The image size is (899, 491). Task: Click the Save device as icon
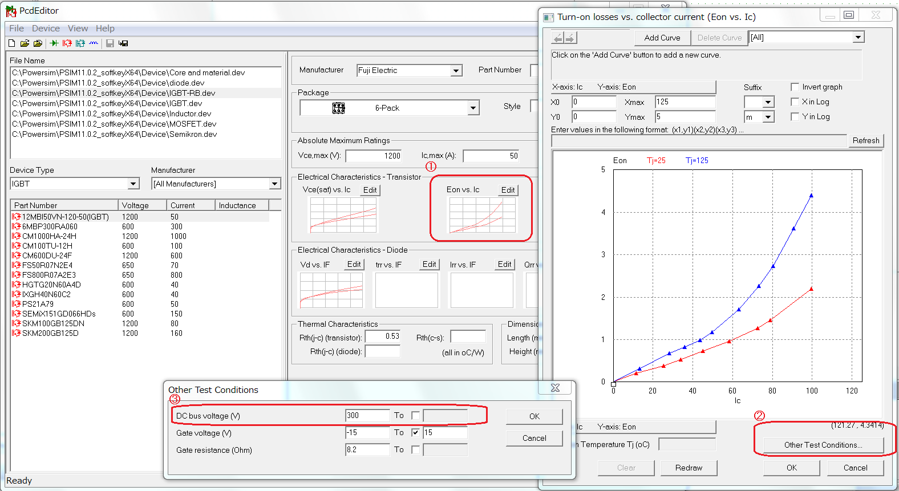[123, 43]
